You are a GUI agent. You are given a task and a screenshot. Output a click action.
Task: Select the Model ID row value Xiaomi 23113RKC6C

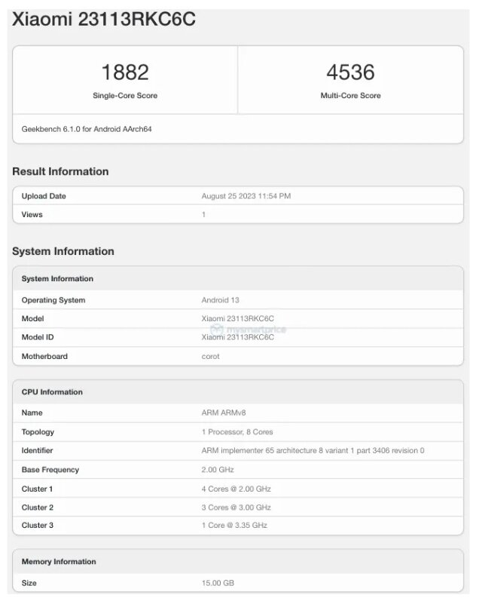point(238,337)
